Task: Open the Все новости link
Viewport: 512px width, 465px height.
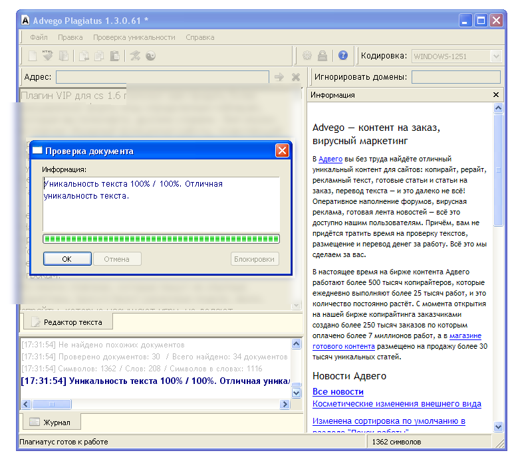Action: 338,391
